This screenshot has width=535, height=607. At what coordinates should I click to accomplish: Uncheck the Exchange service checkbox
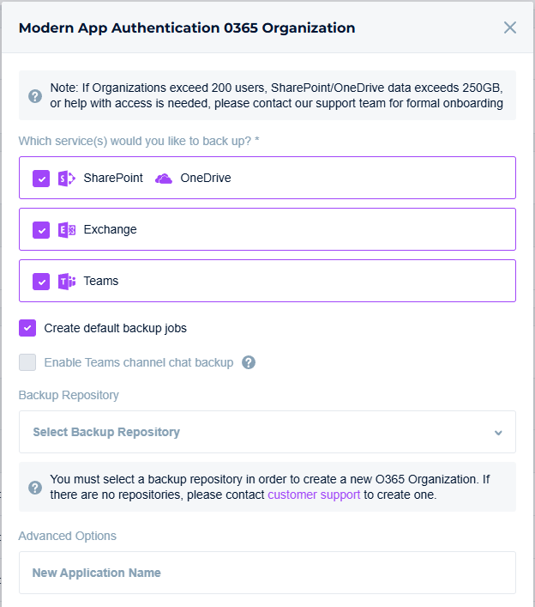[41, 230]
